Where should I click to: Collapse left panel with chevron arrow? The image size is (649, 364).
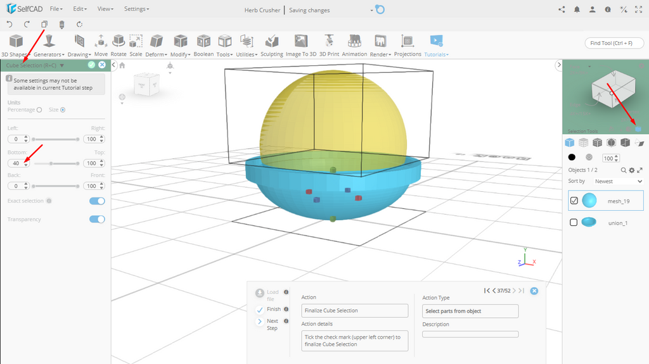click(114, 65)
